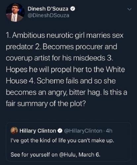Image resolution: width=137 pixels, height=165 pixels.
Task: Open the 4h timestamp of quoted tweet
Action: (x=109, y=131)
